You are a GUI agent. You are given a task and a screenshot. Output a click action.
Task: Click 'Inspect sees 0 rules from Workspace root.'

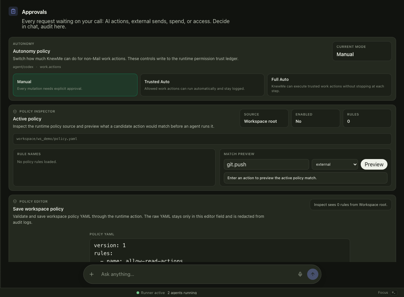(351, 205)
